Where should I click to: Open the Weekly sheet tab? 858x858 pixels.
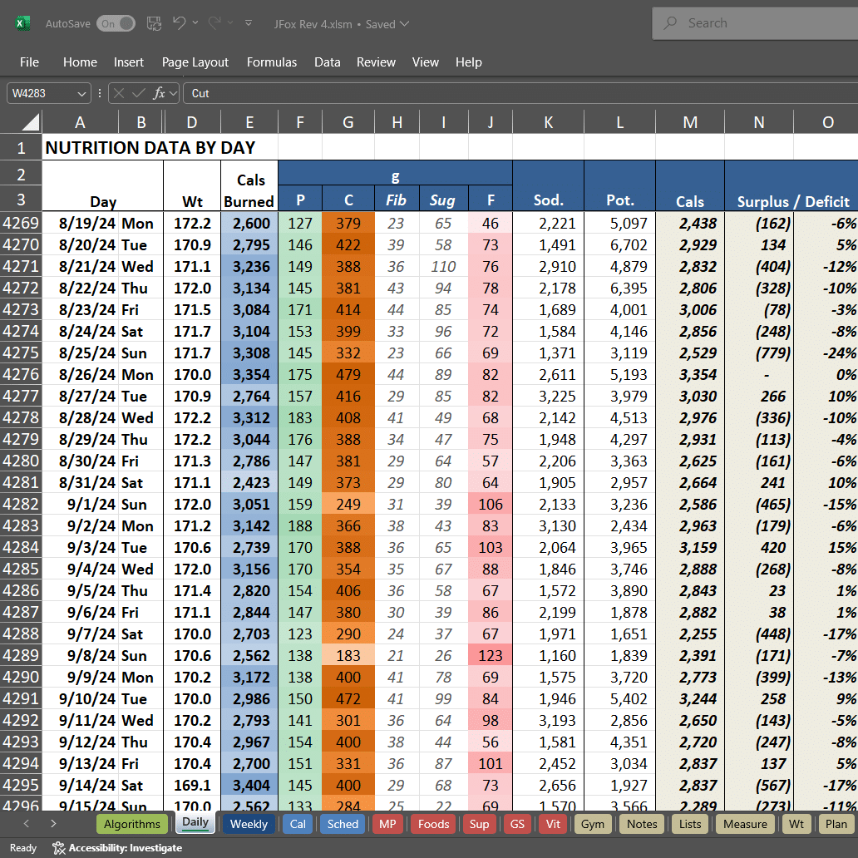[x=251, y=823]
